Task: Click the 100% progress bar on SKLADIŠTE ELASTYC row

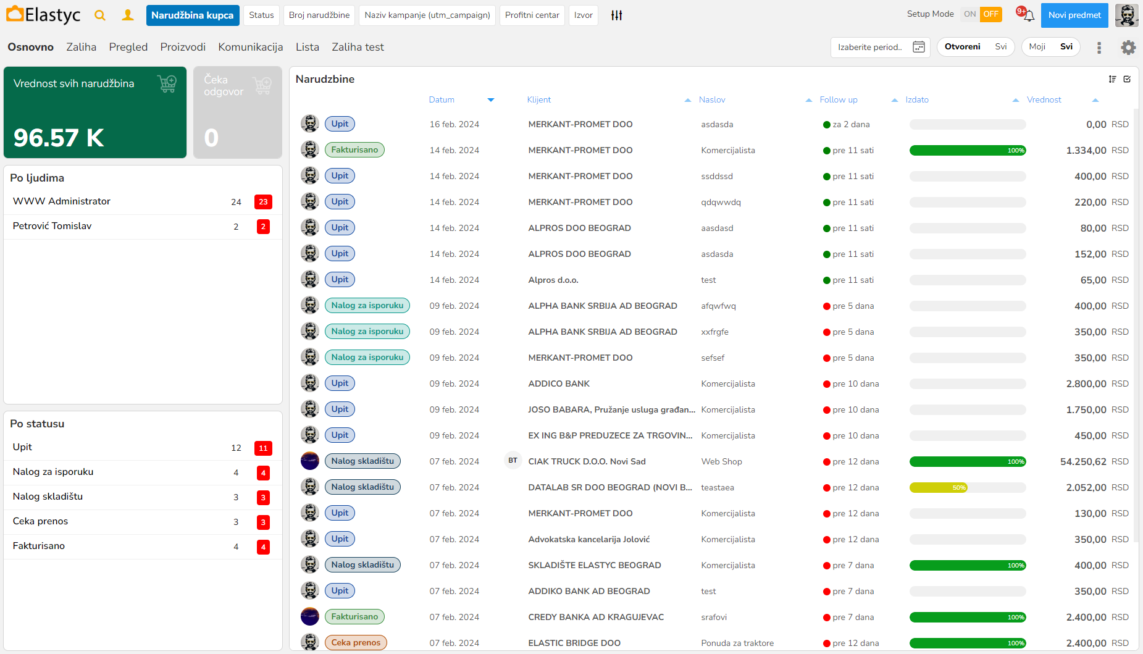Action: (x=968, y=565)
